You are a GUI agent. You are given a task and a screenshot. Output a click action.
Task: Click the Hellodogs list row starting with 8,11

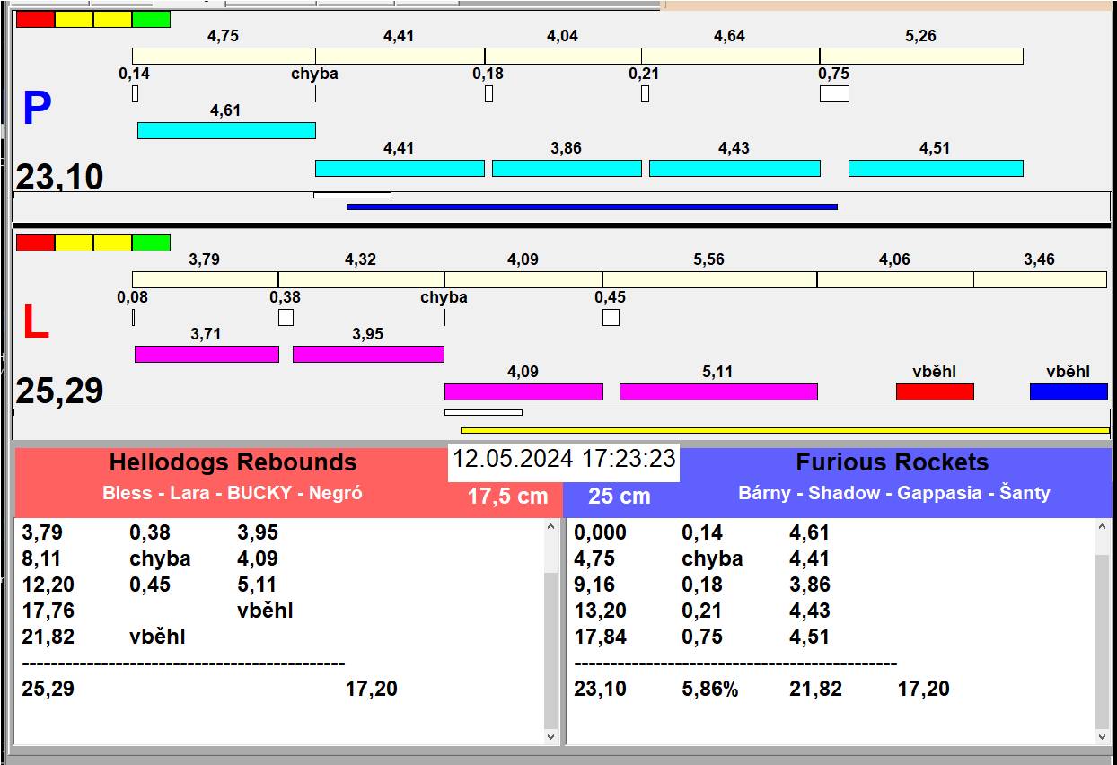(x=278, y=558)
